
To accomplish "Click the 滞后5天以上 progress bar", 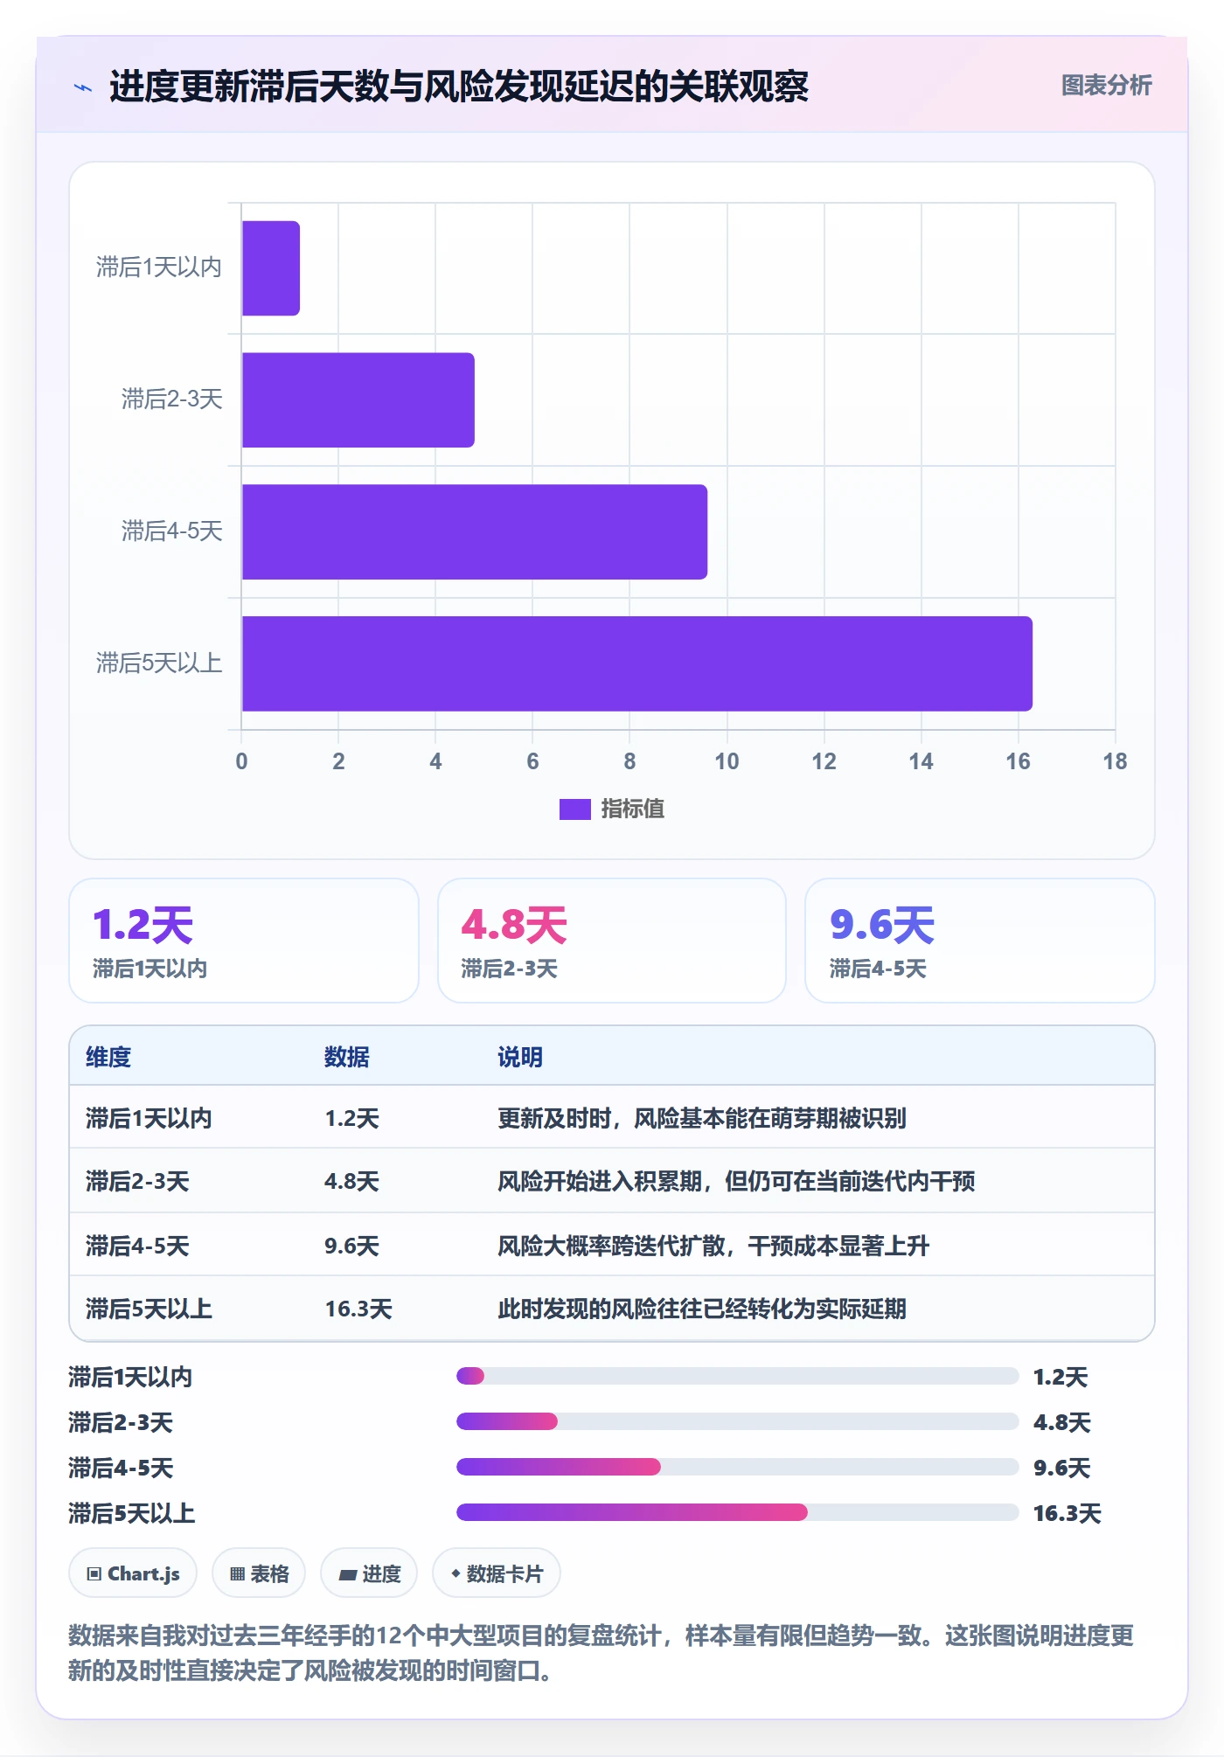I will pyautogui.click(x=737, y=1512).
